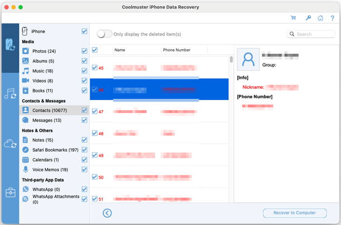The height and width of the screenshot is (225, 341).
Task: Select the Videos (8) label
Action: [43, 81]
